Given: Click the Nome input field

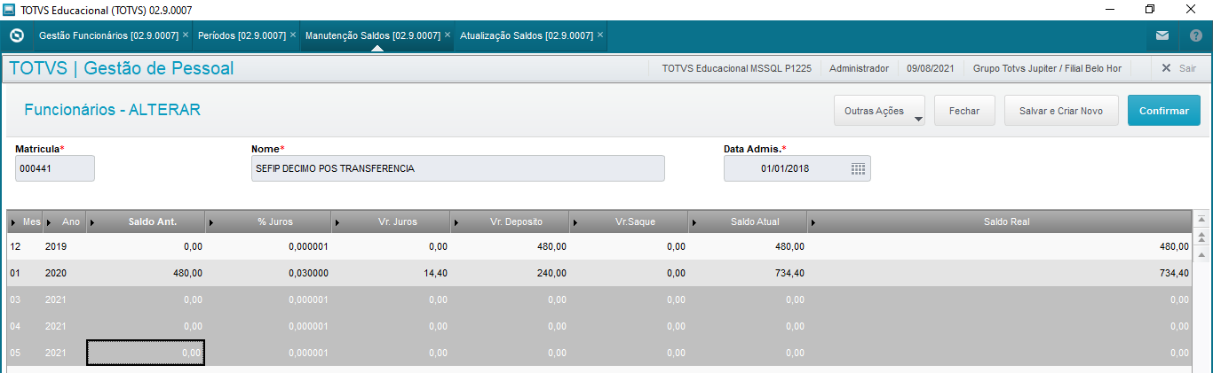Looking at the screenshot, I should click(458, 168).
